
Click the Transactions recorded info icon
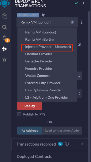point(67,144)
